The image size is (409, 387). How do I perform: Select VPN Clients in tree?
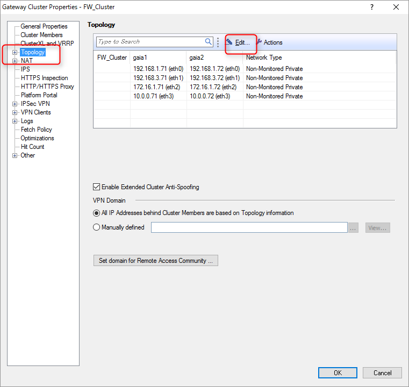[x=35, y=112]
